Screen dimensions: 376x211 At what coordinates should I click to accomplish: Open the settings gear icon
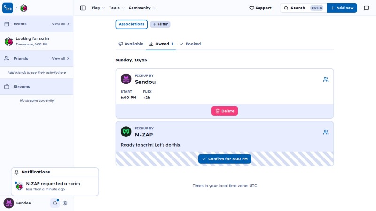click(x=65, y=203)
